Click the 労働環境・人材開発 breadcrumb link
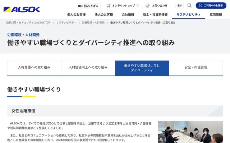 pos(93,23)
